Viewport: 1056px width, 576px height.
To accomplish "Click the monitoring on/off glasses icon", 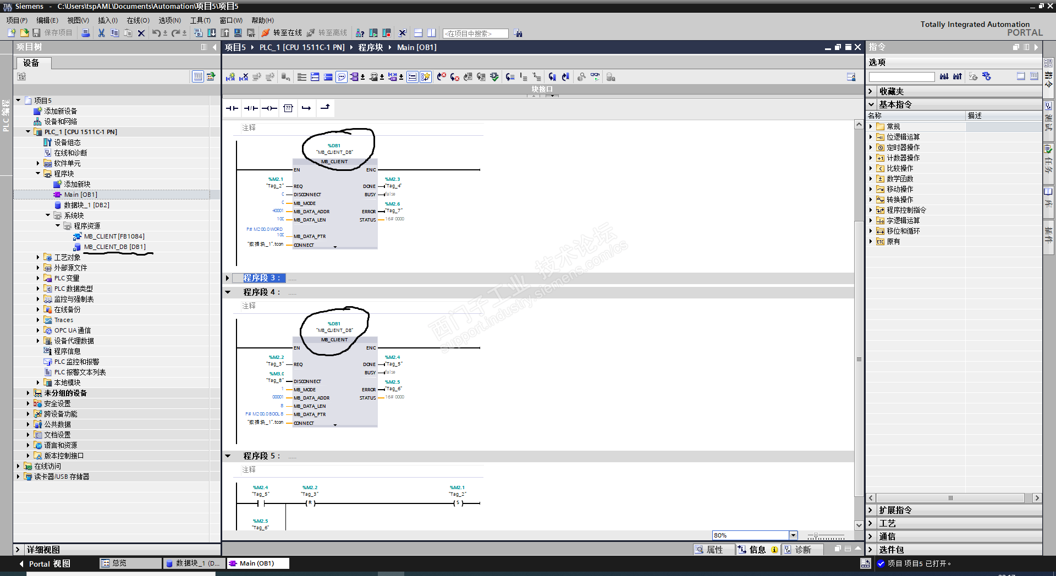I will coord(595,77).
